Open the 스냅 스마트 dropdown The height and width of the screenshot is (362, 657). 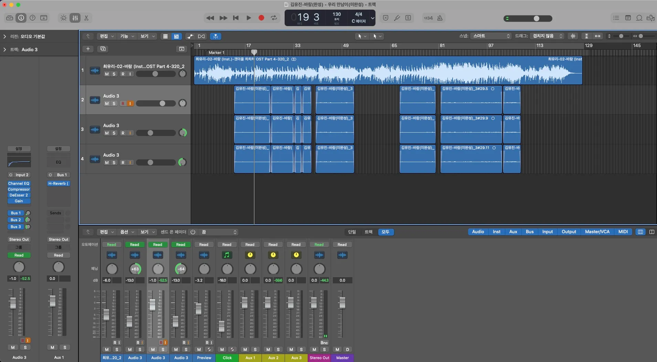[491, 36]
